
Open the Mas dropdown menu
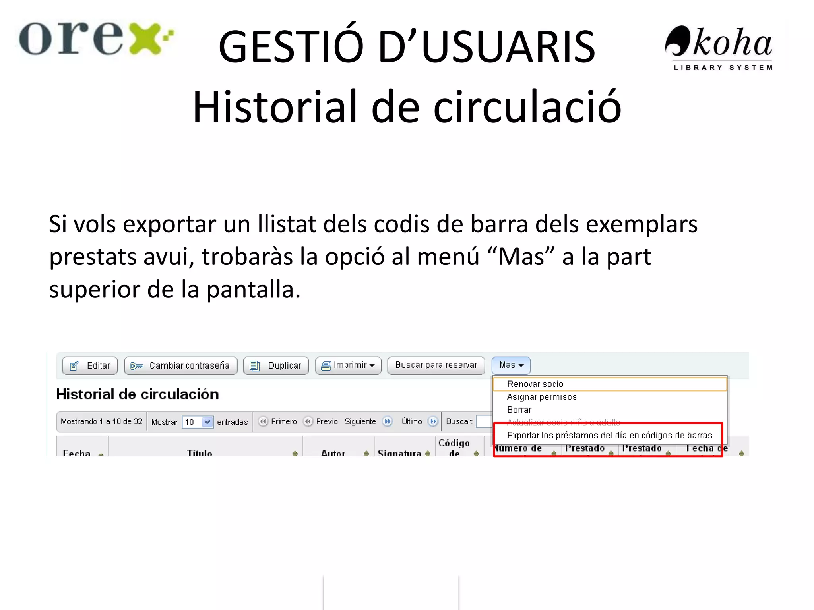coord(511,365)
